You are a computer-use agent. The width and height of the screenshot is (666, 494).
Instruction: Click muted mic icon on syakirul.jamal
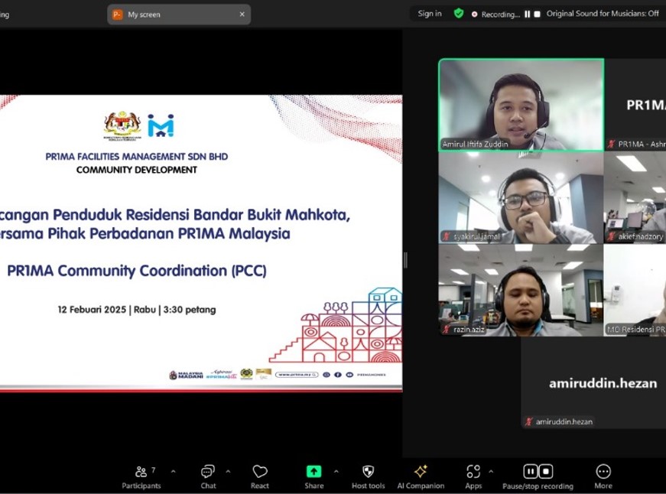click(x=447, y=236)
